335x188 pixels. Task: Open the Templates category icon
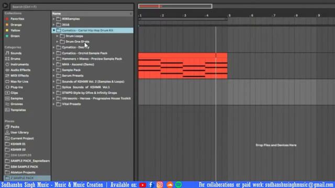7,110
